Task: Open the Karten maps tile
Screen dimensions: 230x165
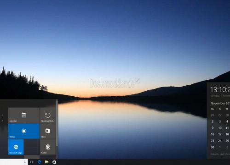Action: pyautogui.click(x=48, y=147)
